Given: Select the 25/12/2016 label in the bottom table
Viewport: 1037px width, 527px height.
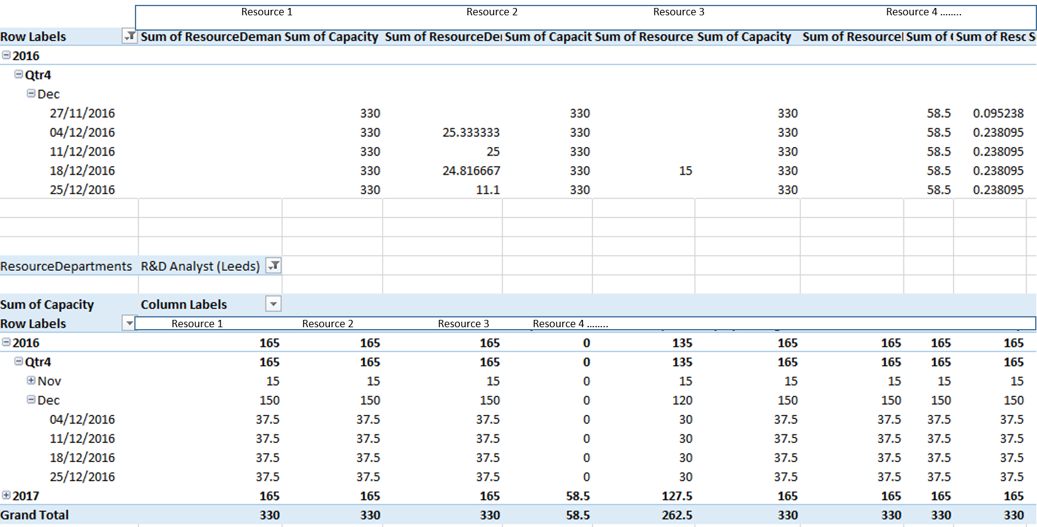Looking at the screenshot, I should (82, 477).
